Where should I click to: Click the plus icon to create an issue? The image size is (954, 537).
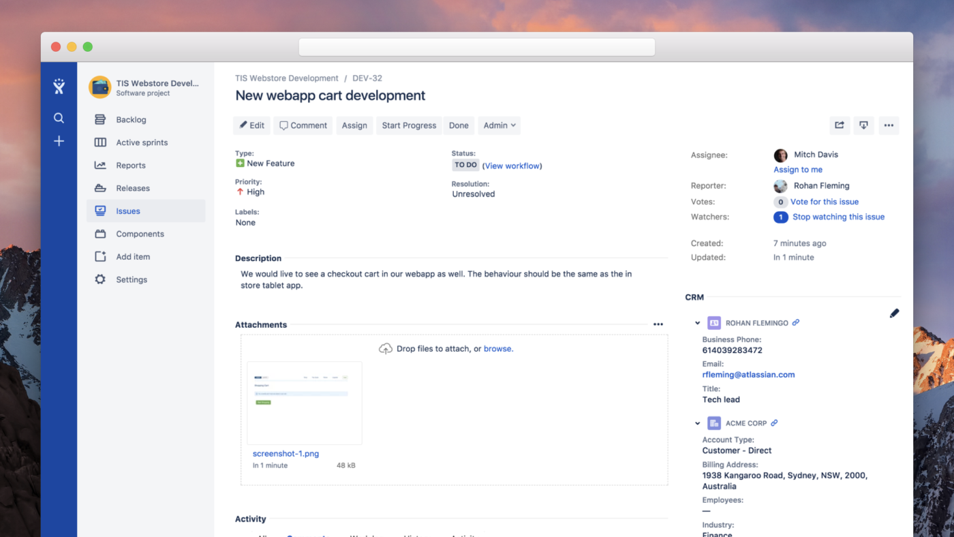59,141
